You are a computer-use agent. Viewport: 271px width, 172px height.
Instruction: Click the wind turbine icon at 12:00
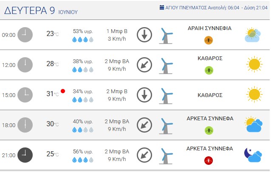tap(166, 65)
